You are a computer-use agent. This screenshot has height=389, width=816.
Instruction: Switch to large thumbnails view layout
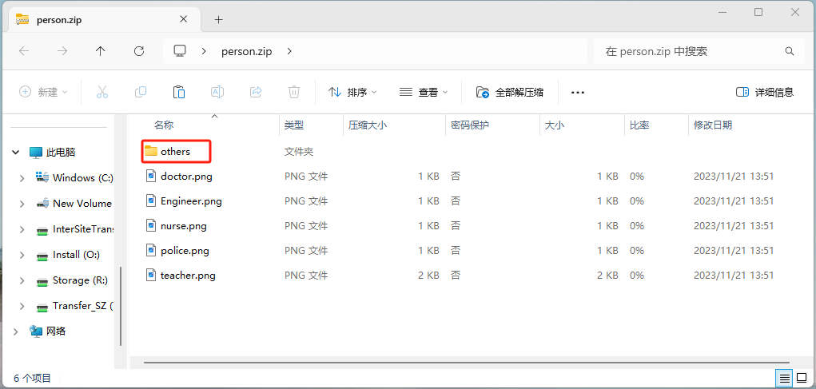click(802, 378)
